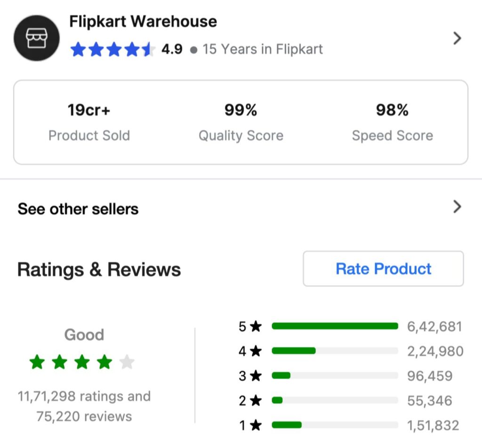The width and height of the screenshot is (482, 447).
Task: Click the 99% Quality Score stat
Action: coord(241,122)
